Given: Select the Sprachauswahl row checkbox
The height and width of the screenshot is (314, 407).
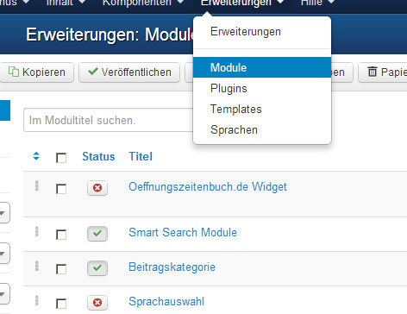Looking at the screenshot, I should tap(61, 304).
